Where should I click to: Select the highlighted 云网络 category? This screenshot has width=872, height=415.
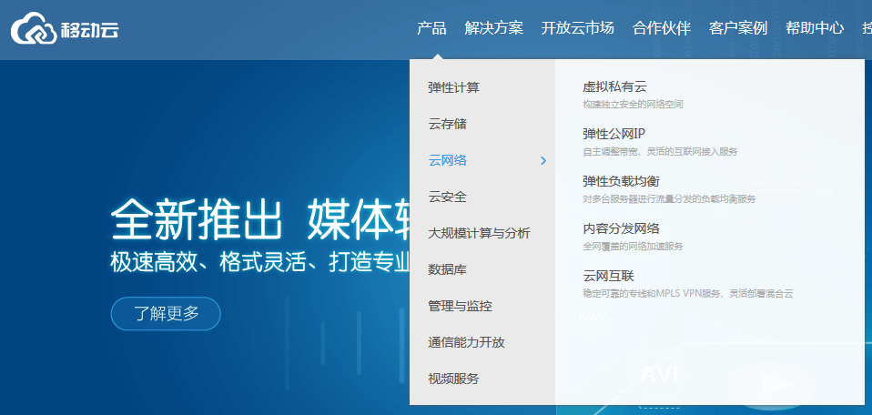coord(447,161)
